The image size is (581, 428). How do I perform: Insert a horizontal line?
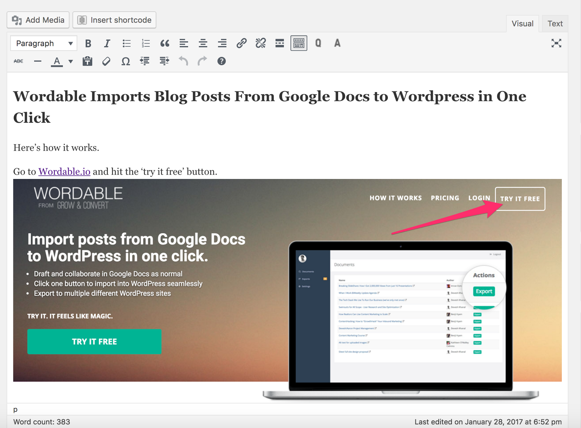pos(37,61)
